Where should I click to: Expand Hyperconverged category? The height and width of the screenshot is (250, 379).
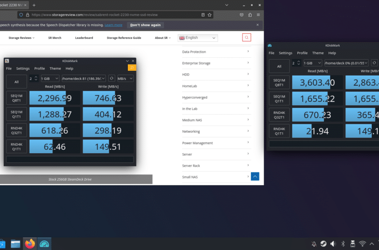pos(216,97)
